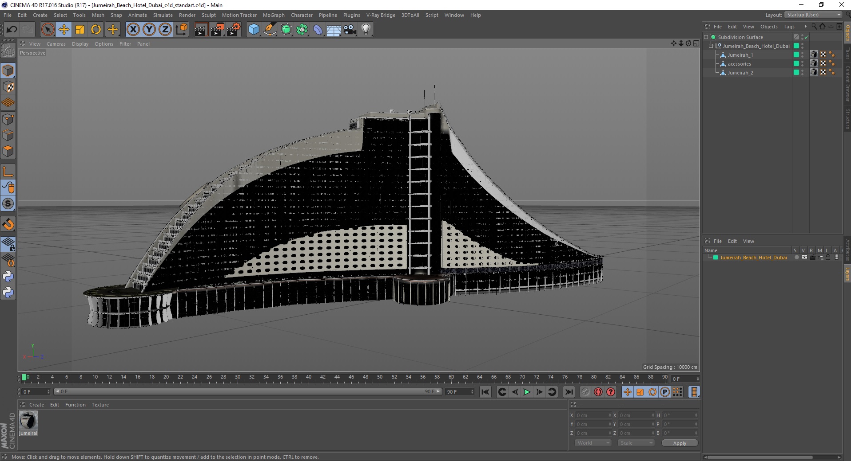Screen dimensions: 851x461
Task: Click Render to Picture Viewer icon
Action: 217,30
